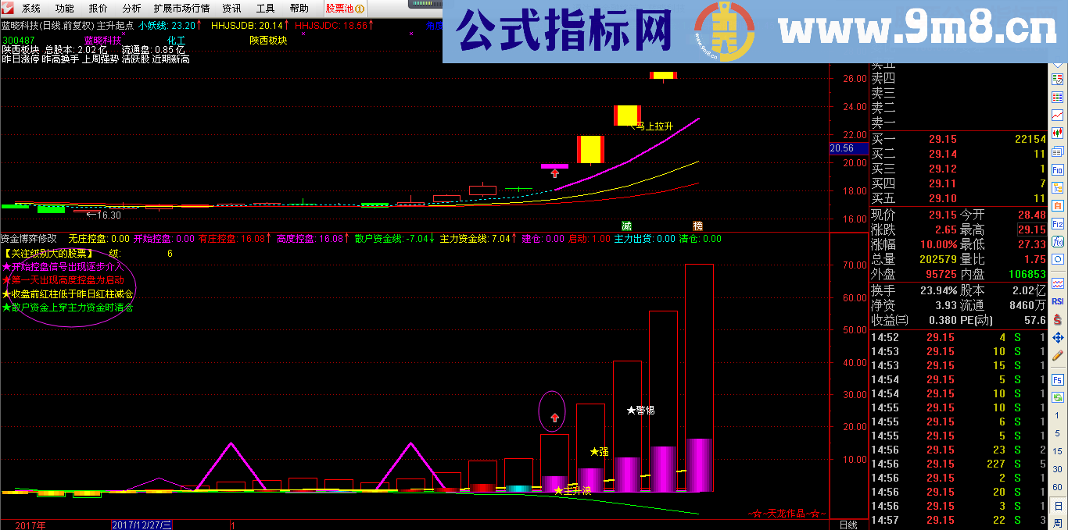Select the crosshair cursor icon
The image size is (1068, 530).
click(x=1061, y=339)
